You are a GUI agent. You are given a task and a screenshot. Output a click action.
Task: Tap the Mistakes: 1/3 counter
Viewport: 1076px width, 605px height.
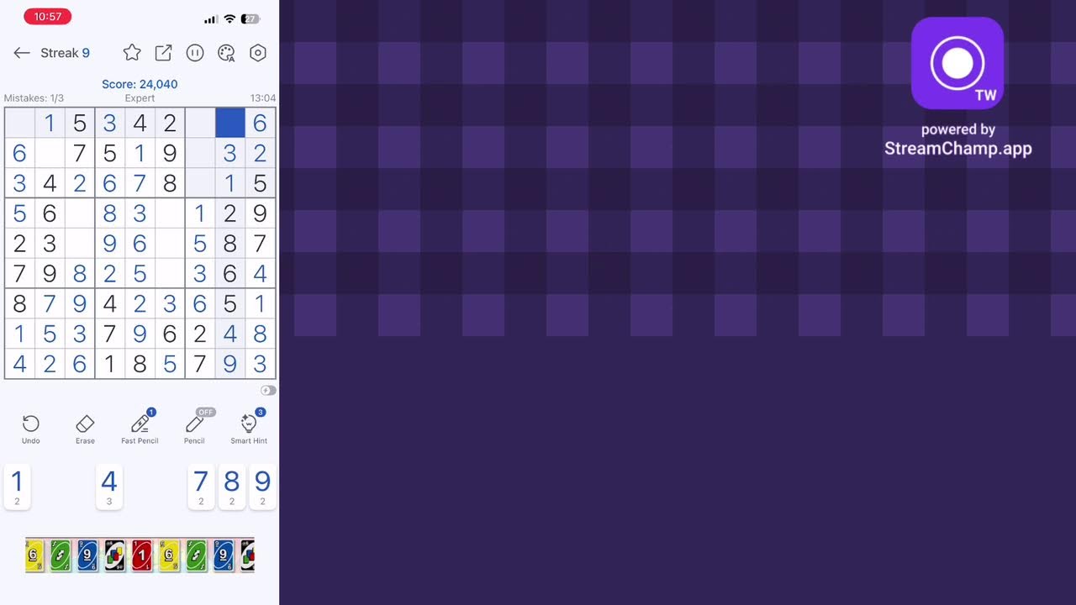click(34, 98)
